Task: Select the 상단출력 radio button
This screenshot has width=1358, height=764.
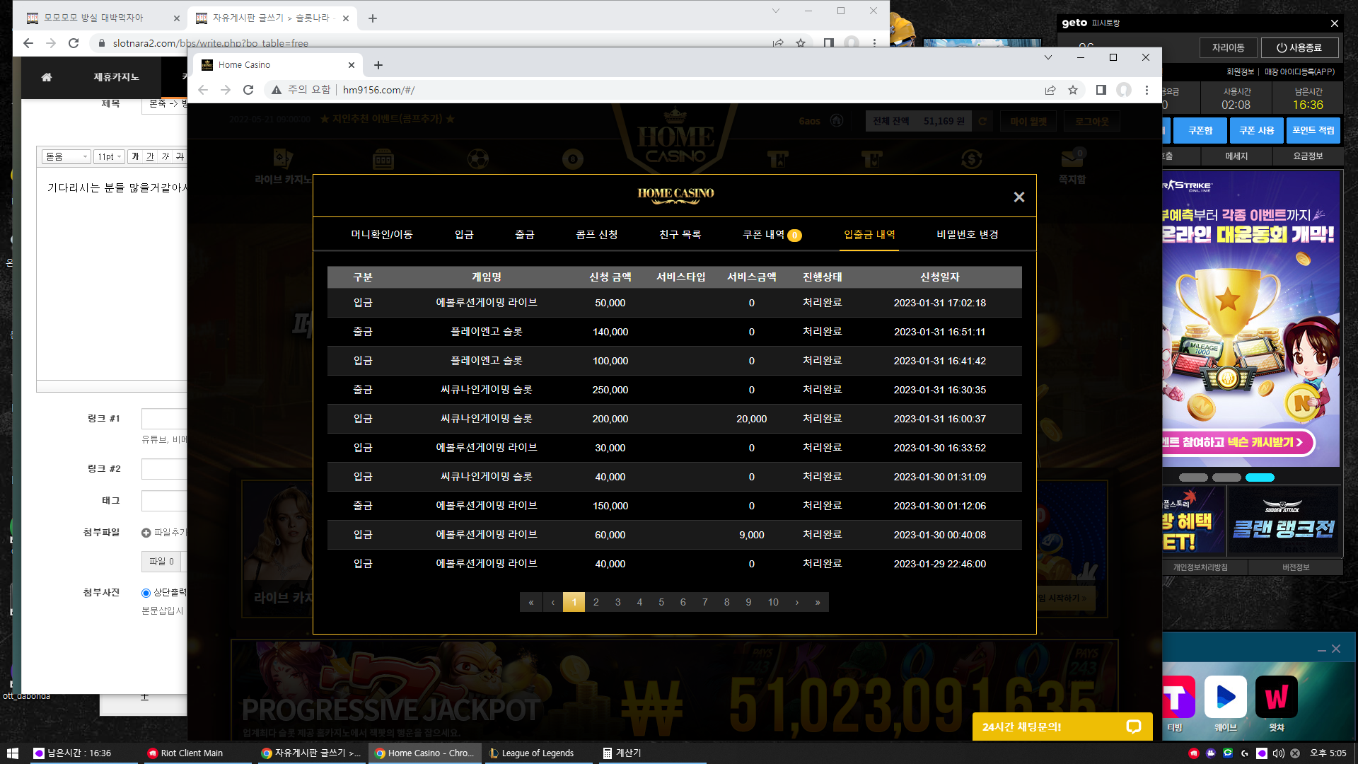Action: pos(146,593)
